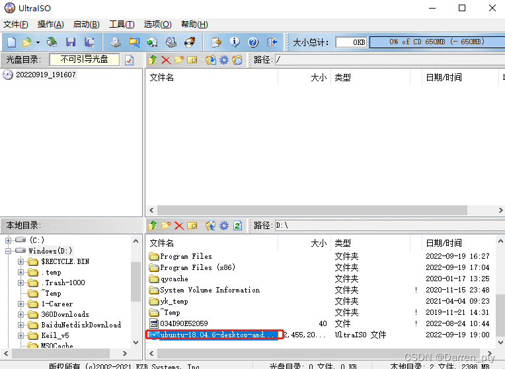Click the info bubble icon in toolbar
Image resolution: width=505 pixels, height=369 pixels.
(235, 42)
